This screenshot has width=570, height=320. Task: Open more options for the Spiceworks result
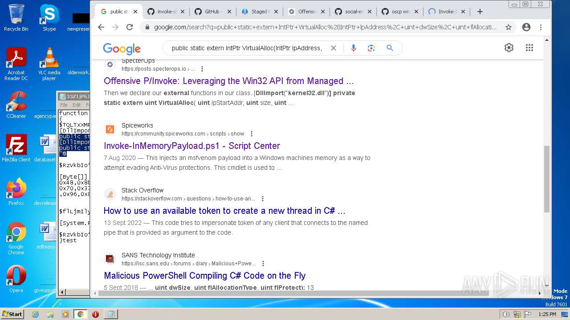[x=252, y=134]
